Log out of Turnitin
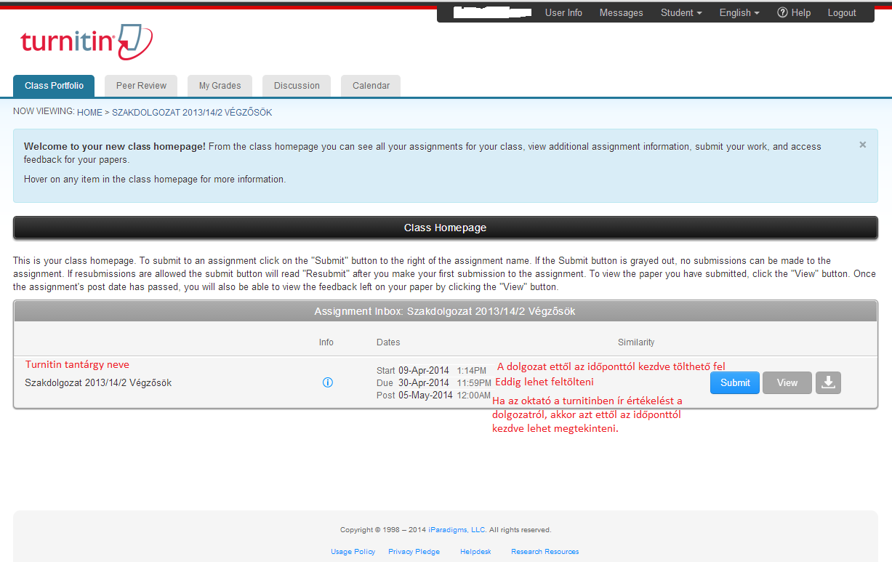 842,13
